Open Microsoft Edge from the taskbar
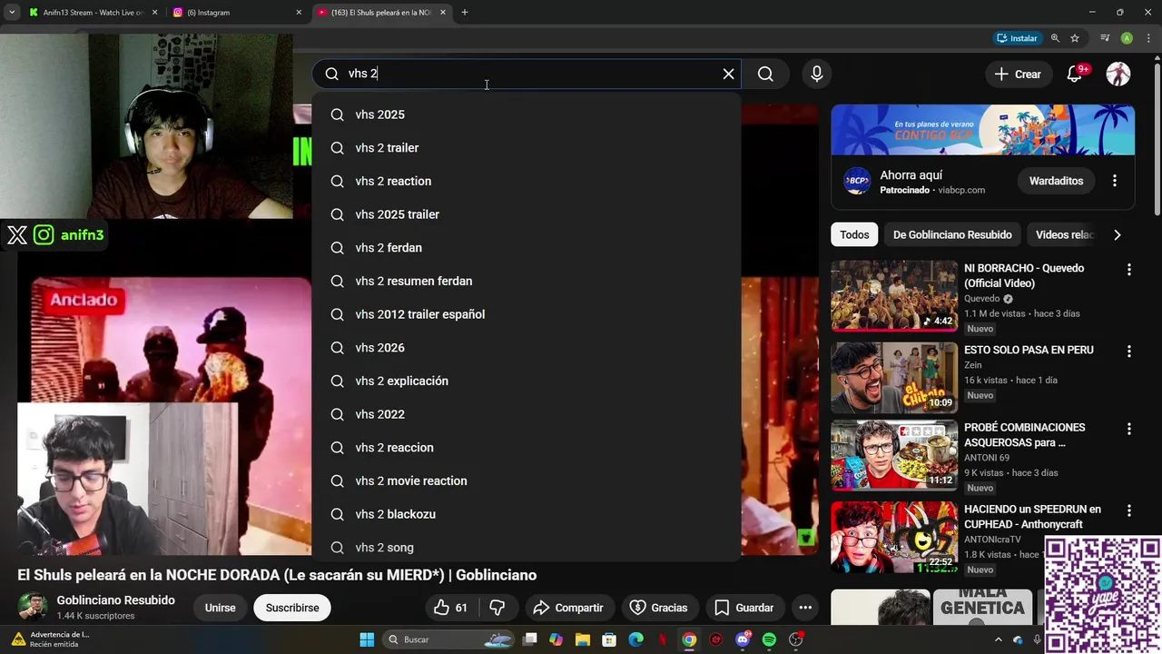 coord(635,639)
